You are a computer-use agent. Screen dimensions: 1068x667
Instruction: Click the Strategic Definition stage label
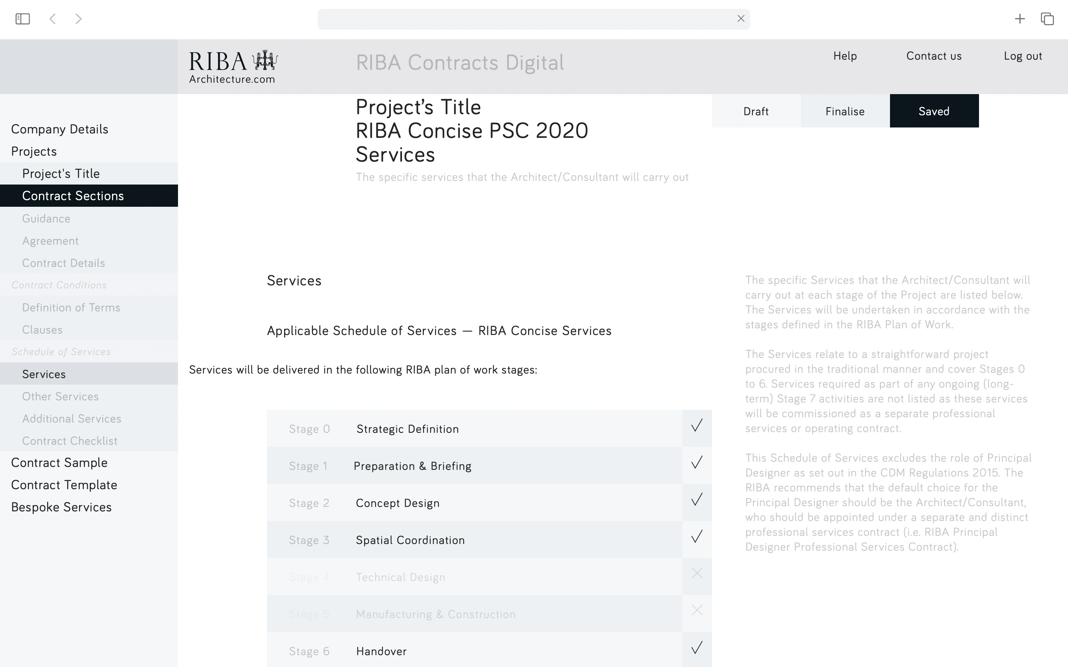tap(407, 429)
